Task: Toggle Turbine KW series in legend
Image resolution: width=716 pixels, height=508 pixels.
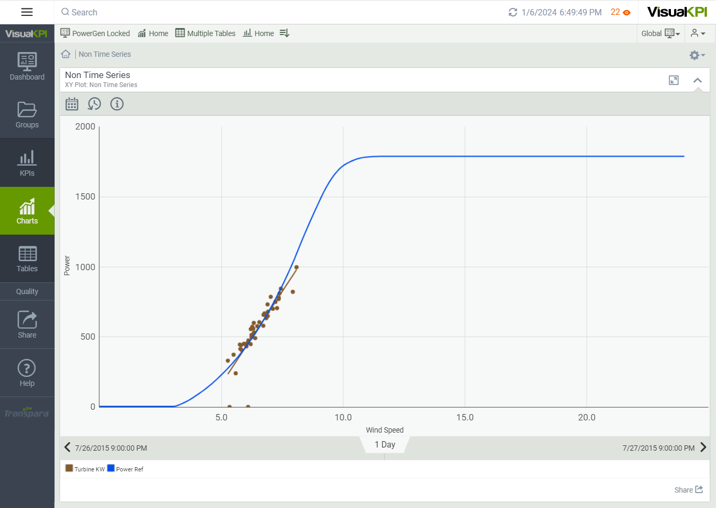Action: pyautogui.click(x=85, y=469)
